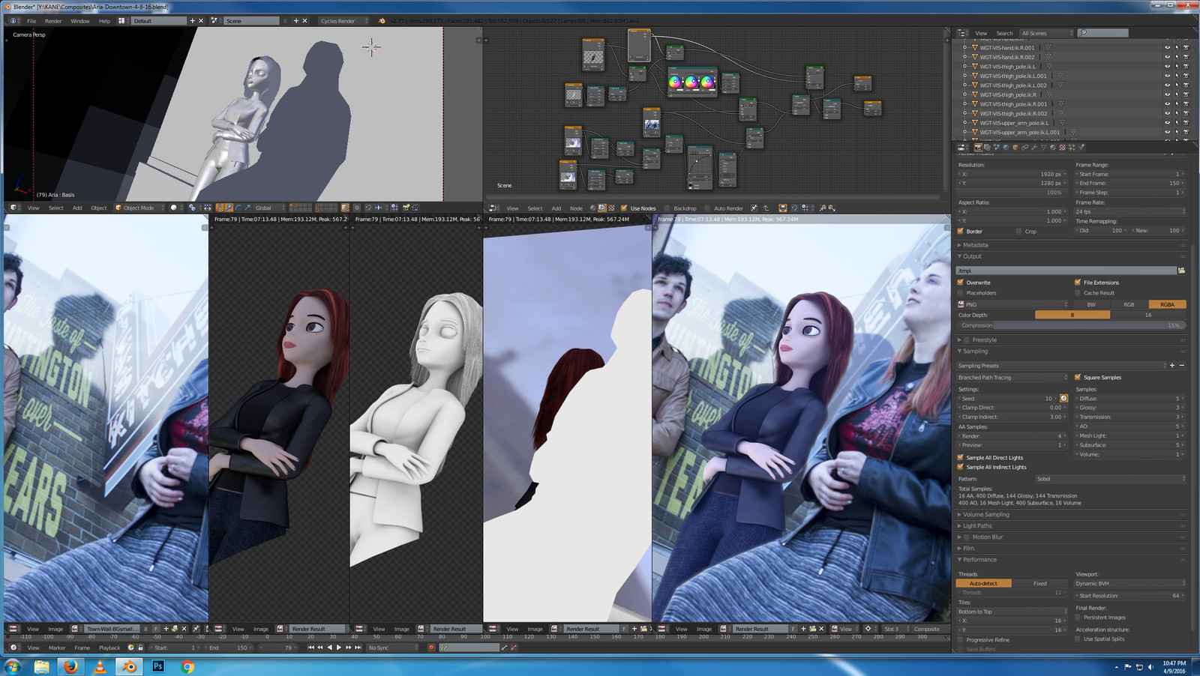The width and height of the screenshot is (1200, 676).
Task: Select BW color mode button
Action: 1091,304
